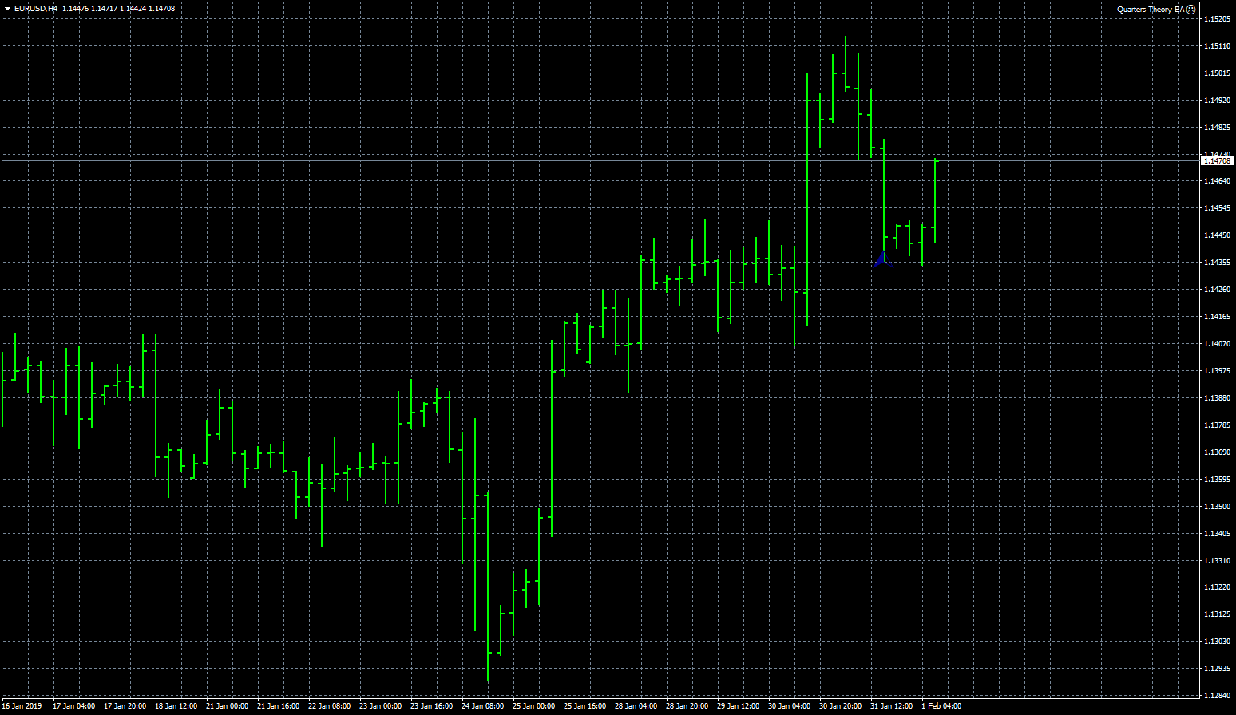Image resolution: width=1236 pixels, height=715 pixels.
Task: Click the smiley face icon beside Quarters Theory EA
Action: coord(1191,10)
